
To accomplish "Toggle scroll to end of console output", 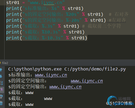I will pyautogui.click(x=2, y=90).
